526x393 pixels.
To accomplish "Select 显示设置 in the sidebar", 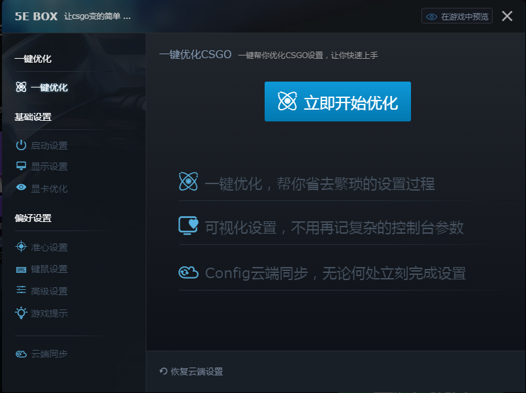I will pos(49,166).
